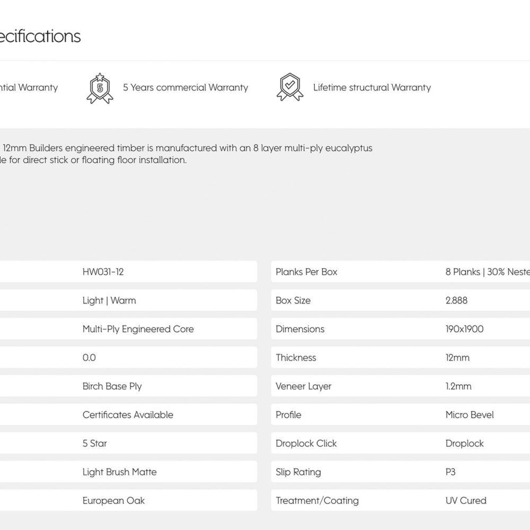Click the '12mm Builders engineered timber' description line
Screen dimensions: 530x530
tap(187, 148)
